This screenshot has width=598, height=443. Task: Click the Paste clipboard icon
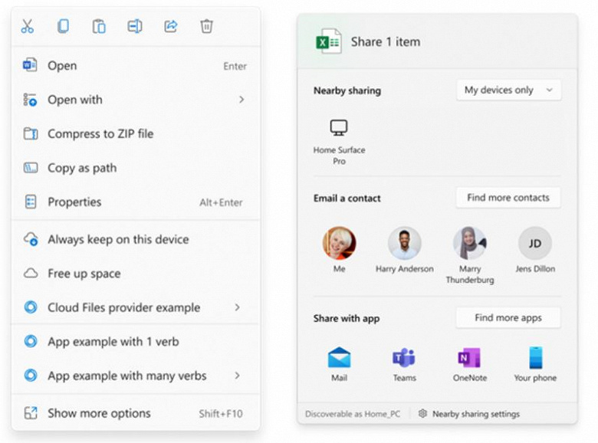[x=99, y=26]
